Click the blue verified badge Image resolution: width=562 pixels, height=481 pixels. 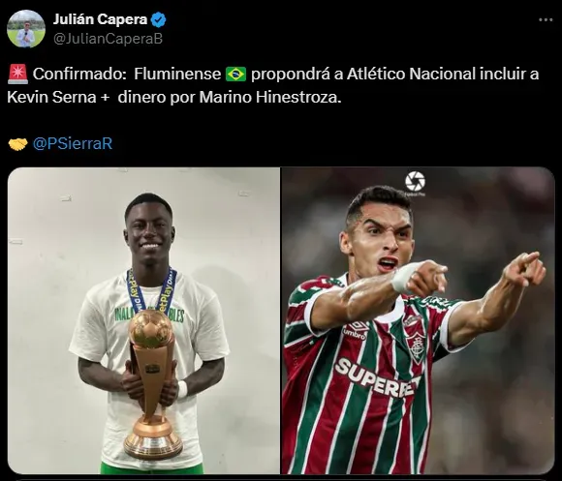pos(158,19)
